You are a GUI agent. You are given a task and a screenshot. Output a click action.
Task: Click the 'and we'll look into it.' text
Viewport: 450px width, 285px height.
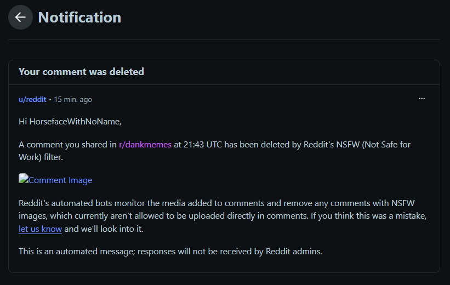point(104,229)
